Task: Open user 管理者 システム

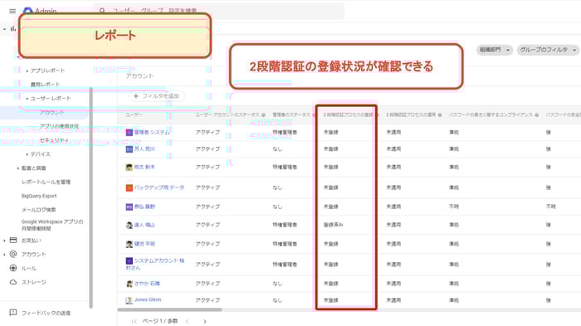Action: click(152, 132)
